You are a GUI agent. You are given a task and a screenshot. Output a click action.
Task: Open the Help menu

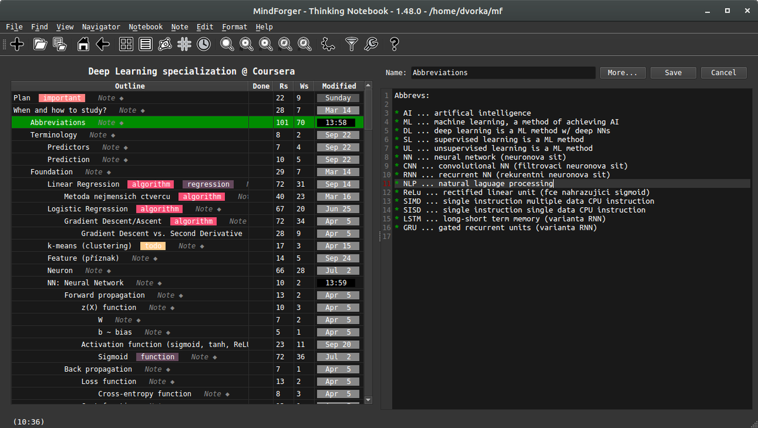(264, 27)
